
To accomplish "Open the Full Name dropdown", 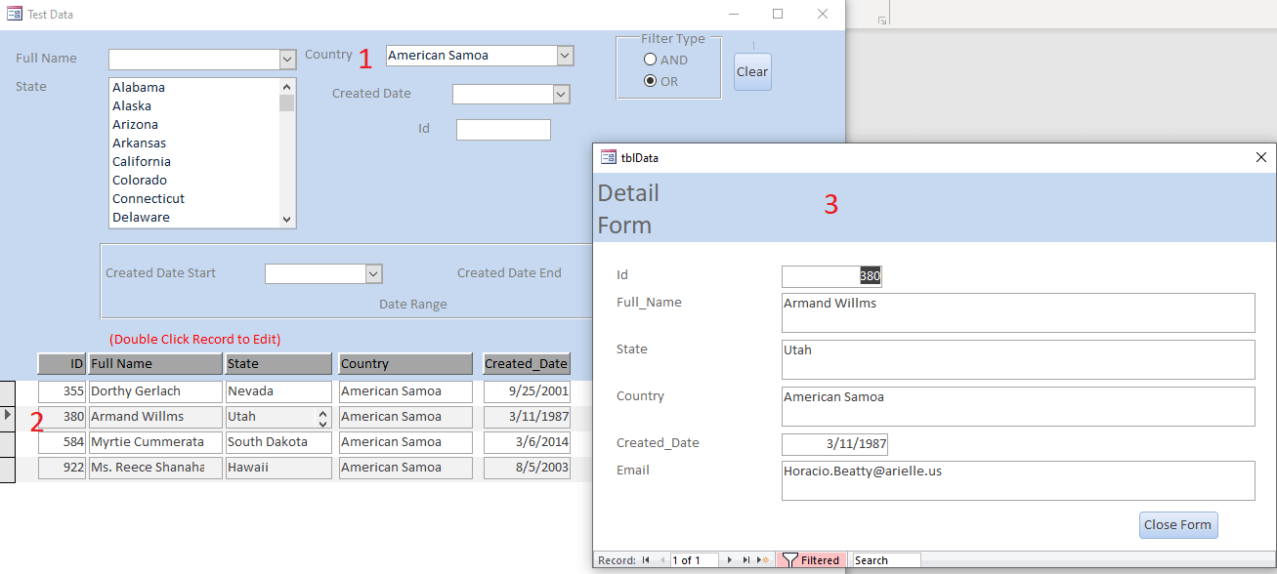I will tap(285, 60).
